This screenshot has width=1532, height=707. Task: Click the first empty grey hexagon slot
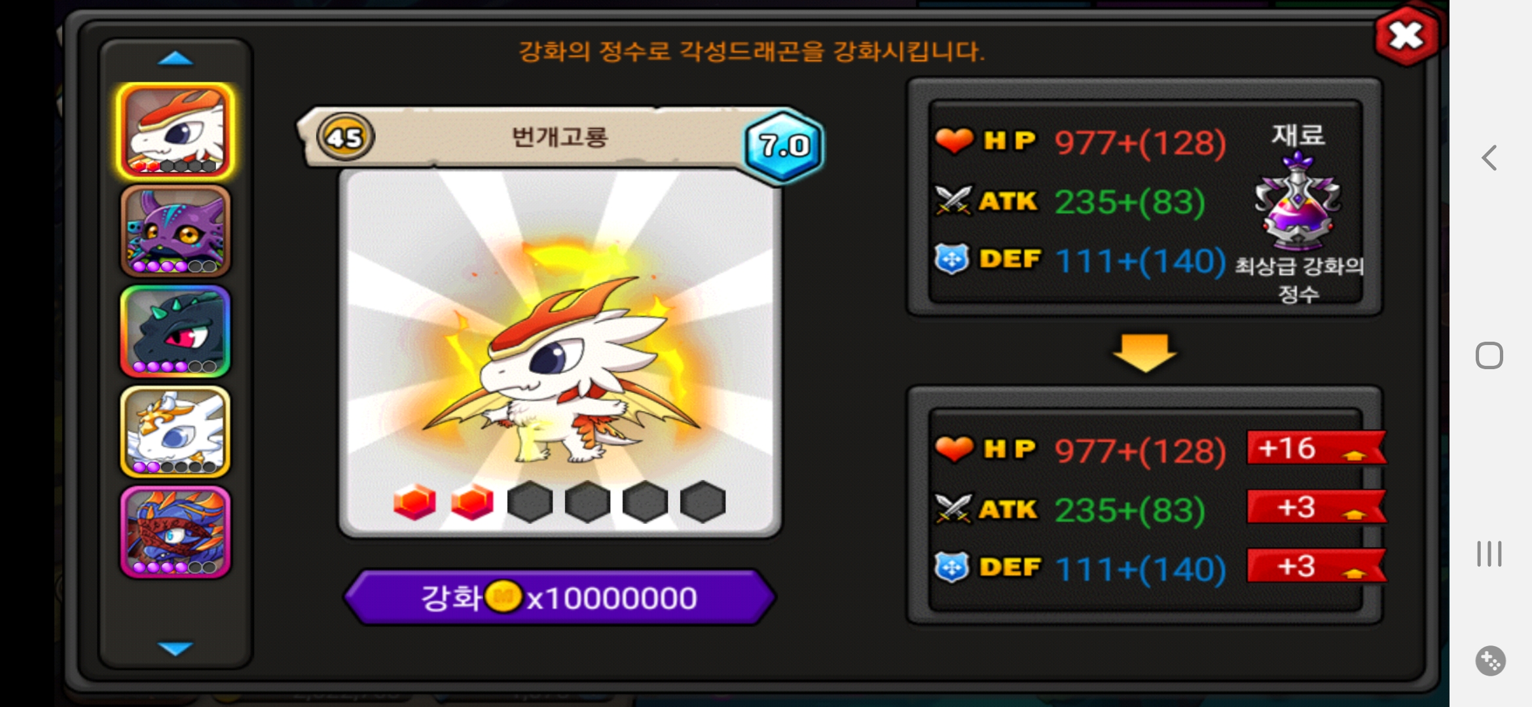coord(530,502)
